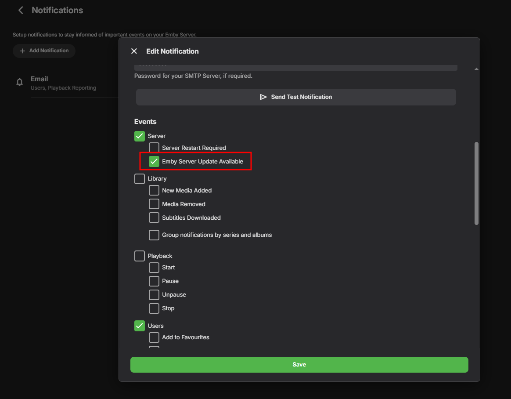Uncheck the Server events checkbox
This screenshot has height=399, width=511.
pyautogui.click(x=140, y=136)
